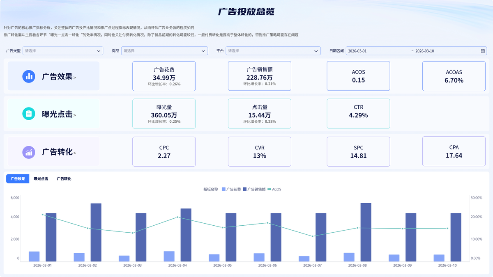Open the 广告类型 dropdown
493x277 pixels.
[x=63, y=51]
